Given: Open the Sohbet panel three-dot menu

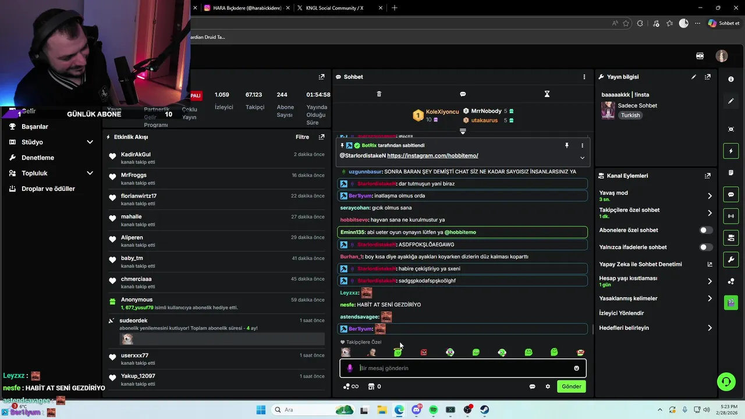Looking at the screenshot, I should pyautogui.click(x=584, y=77).
